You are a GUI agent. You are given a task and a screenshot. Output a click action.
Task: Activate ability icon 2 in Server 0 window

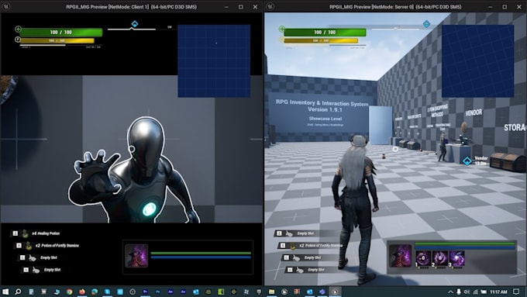[439, 259]
